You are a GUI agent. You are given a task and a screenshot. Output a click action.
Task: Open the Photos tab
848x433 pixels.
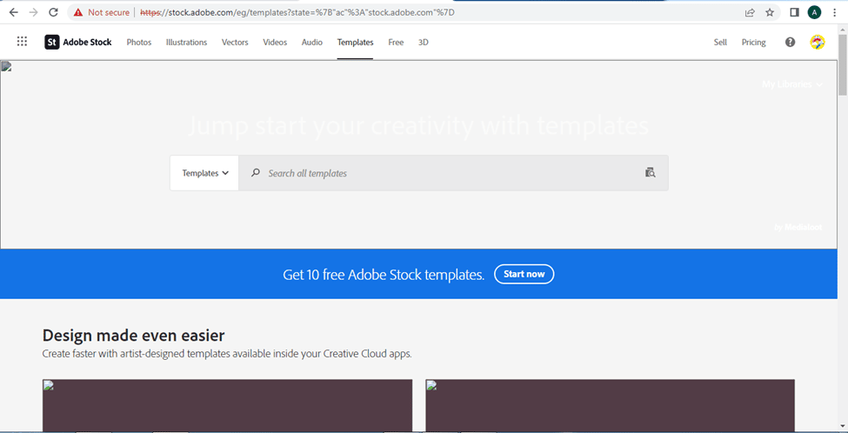pyautogui.click(x=139, y=42)
